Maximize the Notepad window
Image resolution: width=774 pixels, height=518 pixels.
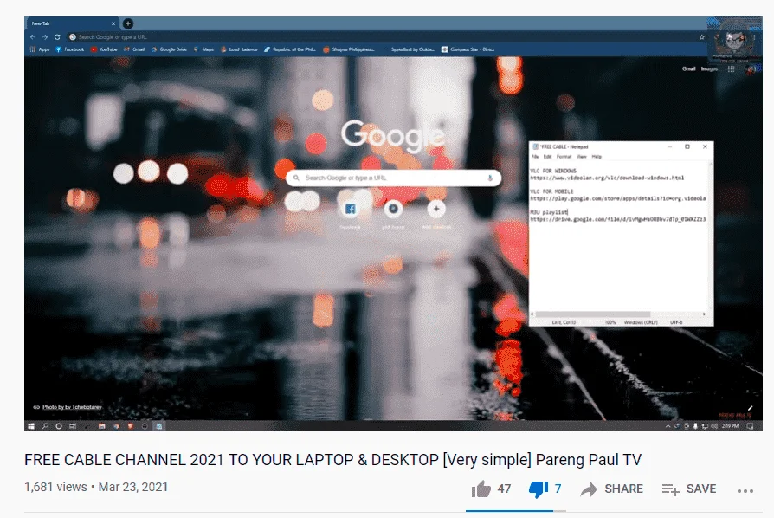click(x=687, y=146)
